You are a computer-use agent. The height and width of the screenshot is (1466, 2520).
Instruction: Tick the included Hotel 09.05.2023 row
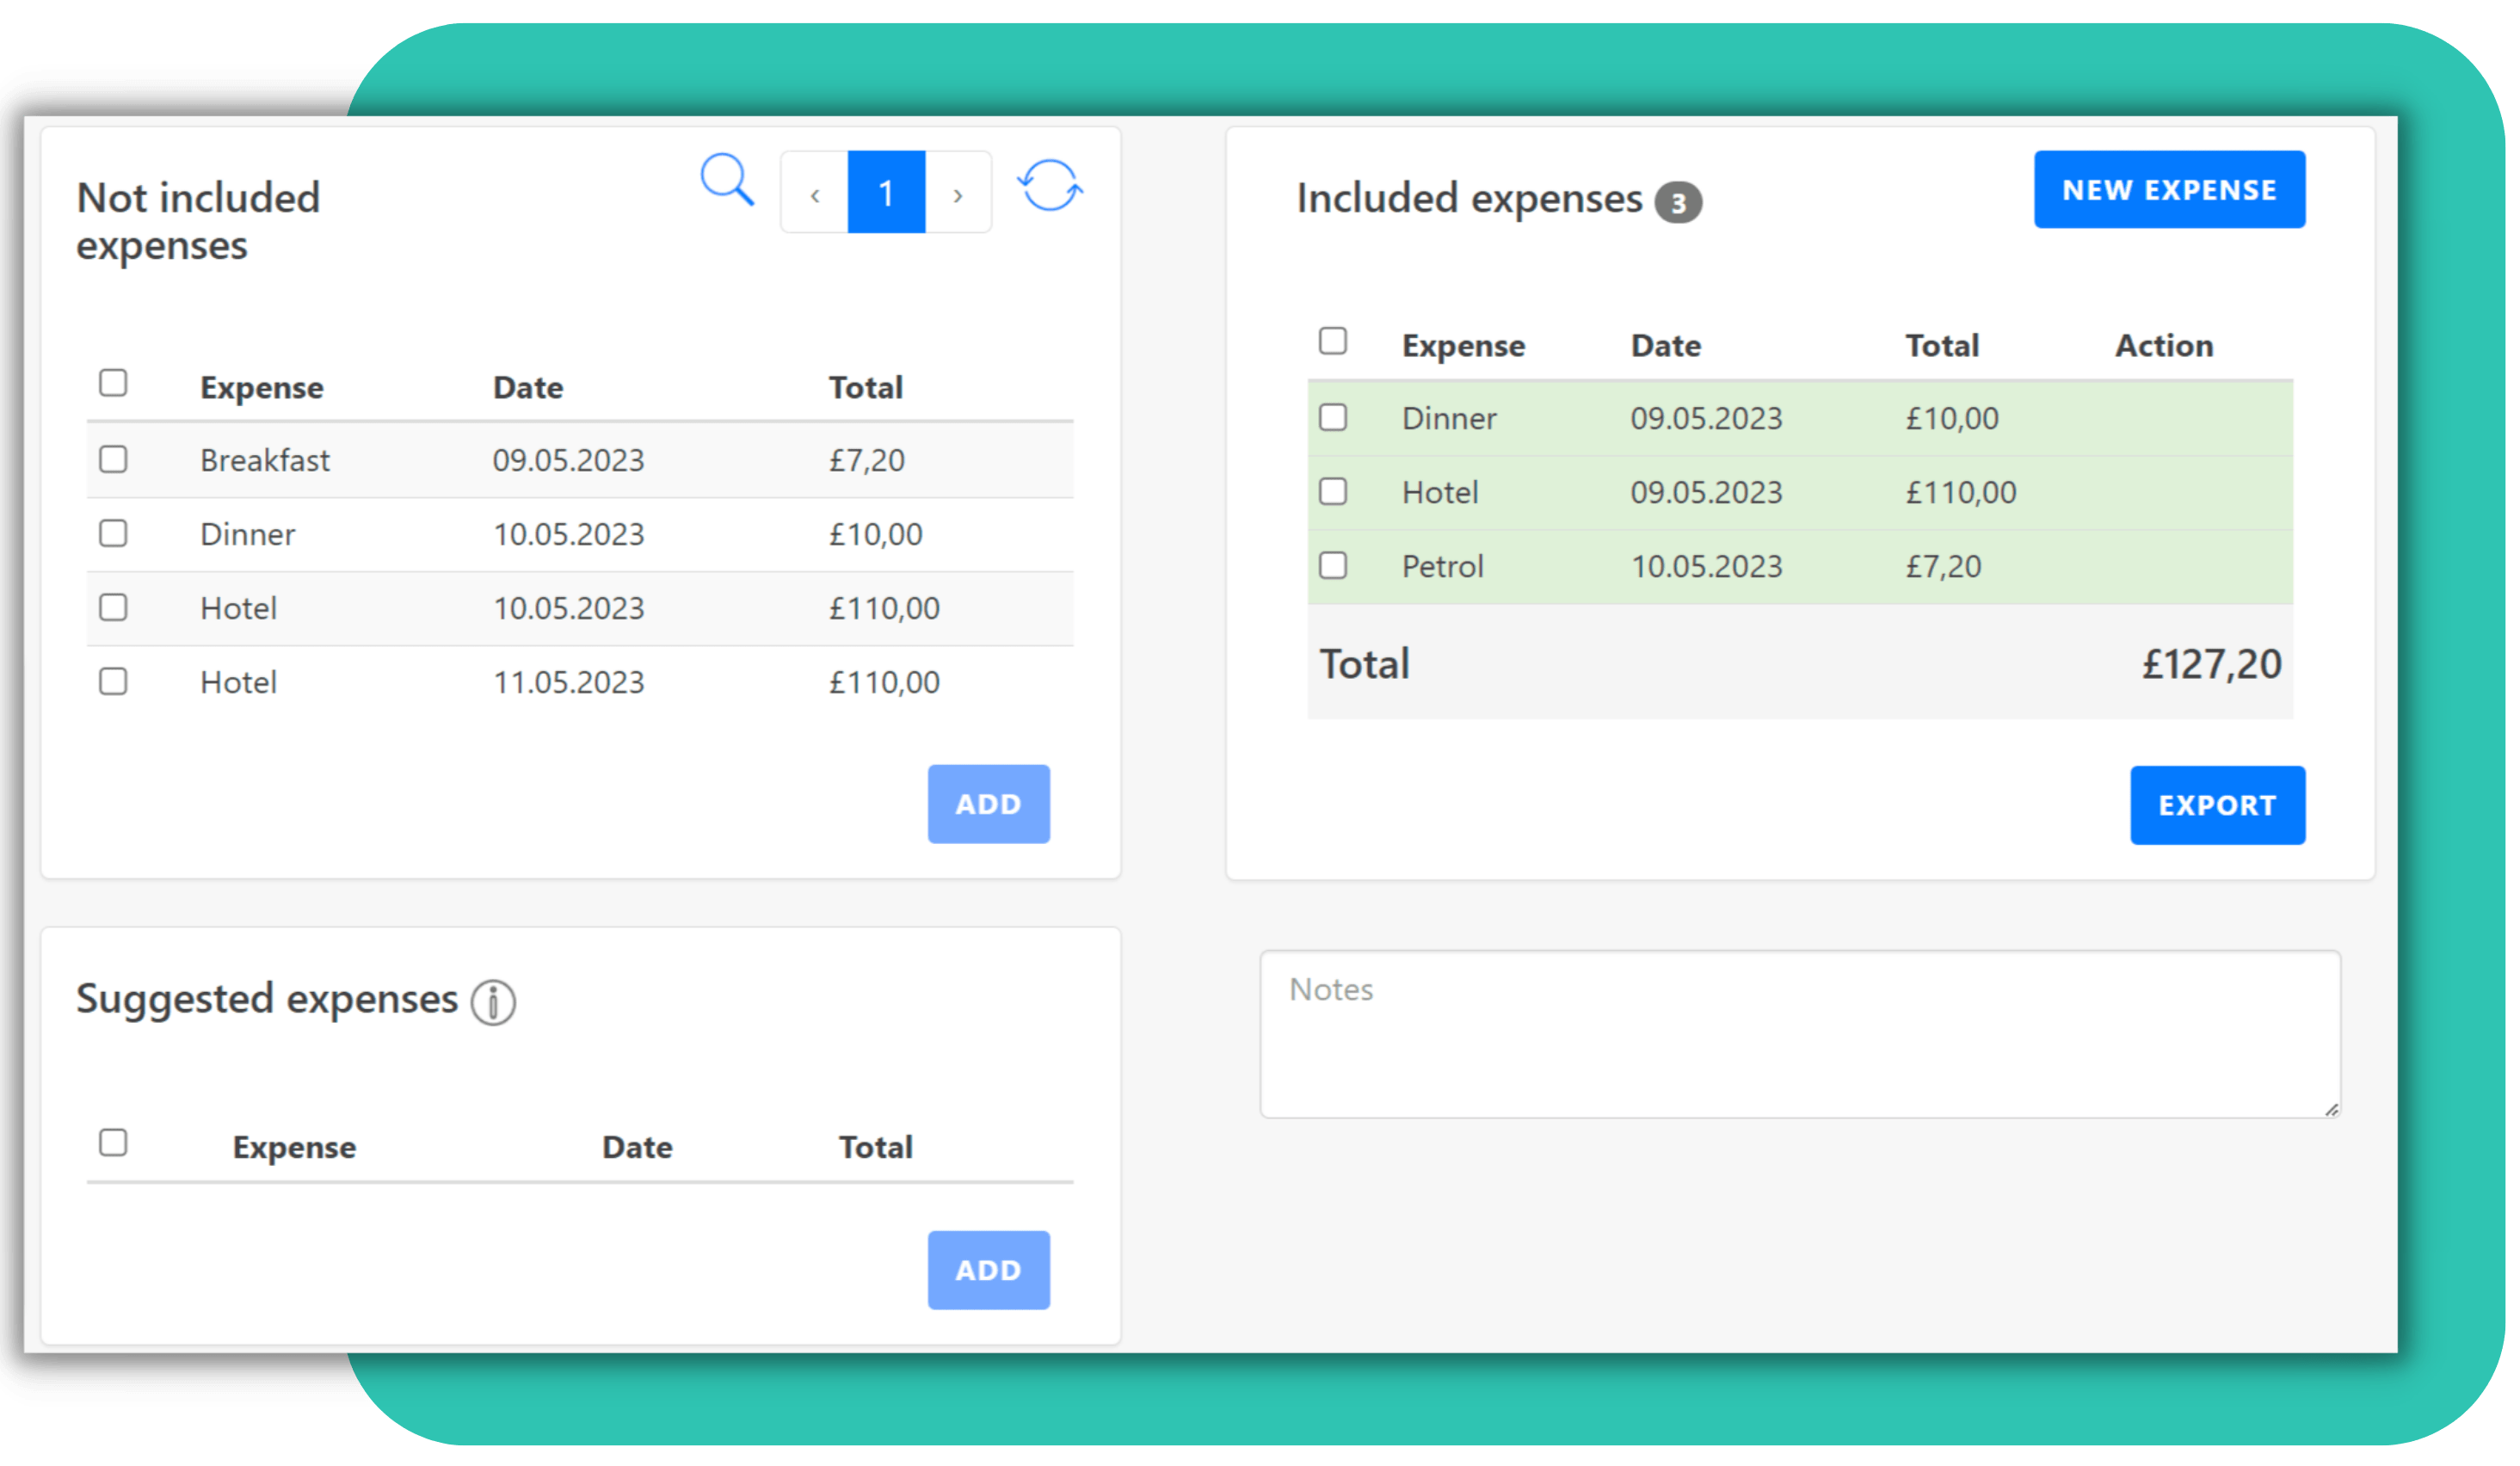(1333, 491)
